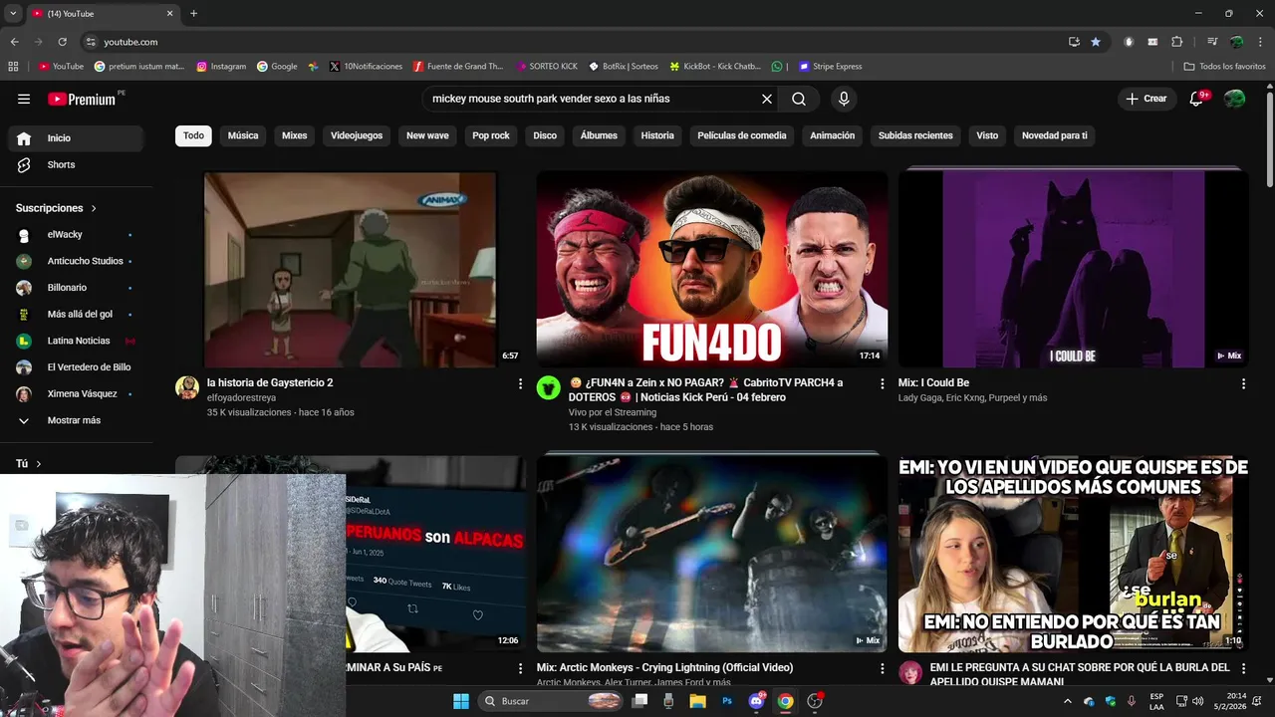
Task: Click the magnifier search button
Action: point(799,99)
